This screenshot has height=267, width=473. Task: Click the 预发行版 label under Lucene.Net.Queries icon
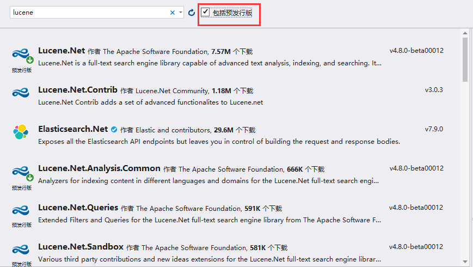[22, 225]
